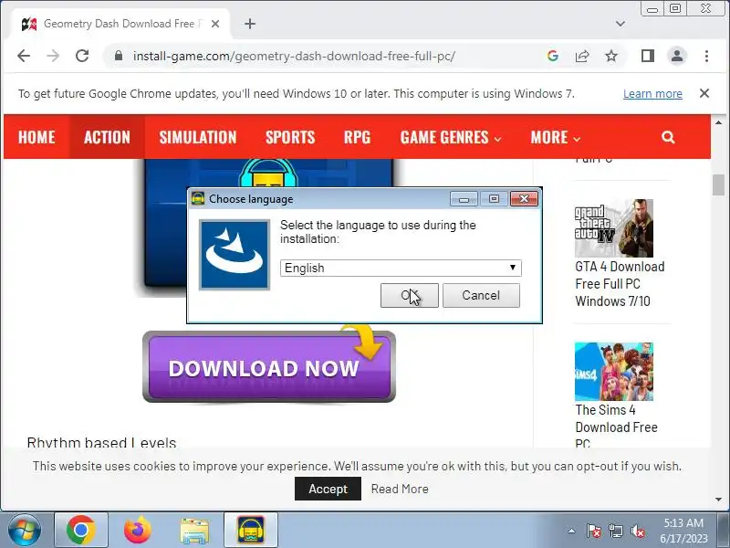View site information via padlock icon
The image size is (730, 548).
pos(119,56)
